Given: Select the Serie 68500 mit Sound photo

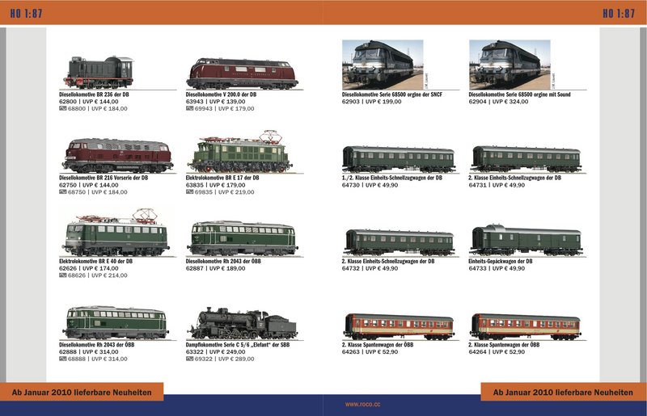Looking at the screenshot, I should (x=510, y=65).
